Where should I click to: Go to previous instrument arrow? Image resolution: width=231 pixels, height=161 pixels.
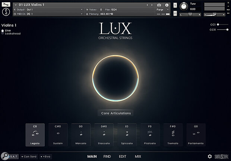[x=147, y=5]
